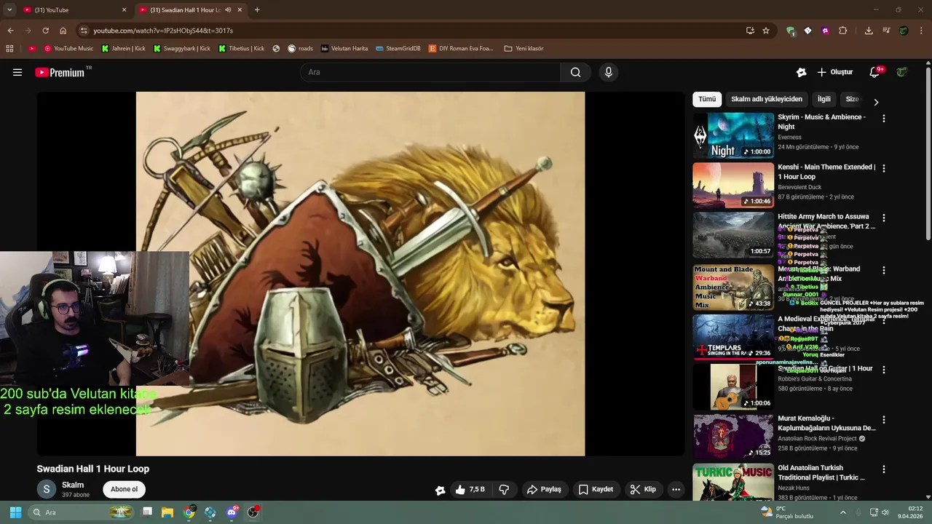Open YouTube Music bookmark
Image resolution: width=932 pixels, height=524 pixels.
click(68, 49)
